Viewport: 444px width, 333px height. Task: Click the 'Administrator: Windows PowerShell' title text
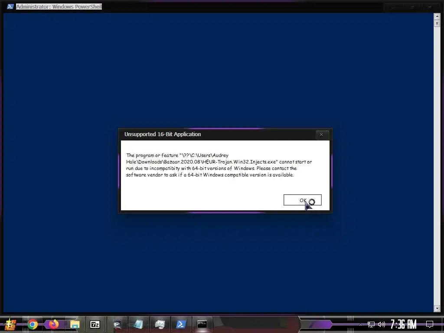(x=59, y=6)
